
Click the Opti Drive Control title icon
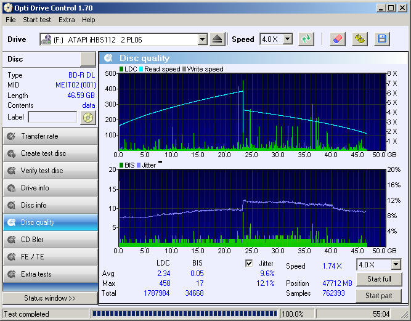point(8,8)
